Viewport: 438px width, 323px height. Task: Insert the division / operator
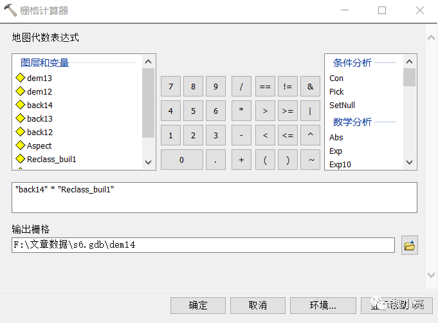click(x=241, y=86)
